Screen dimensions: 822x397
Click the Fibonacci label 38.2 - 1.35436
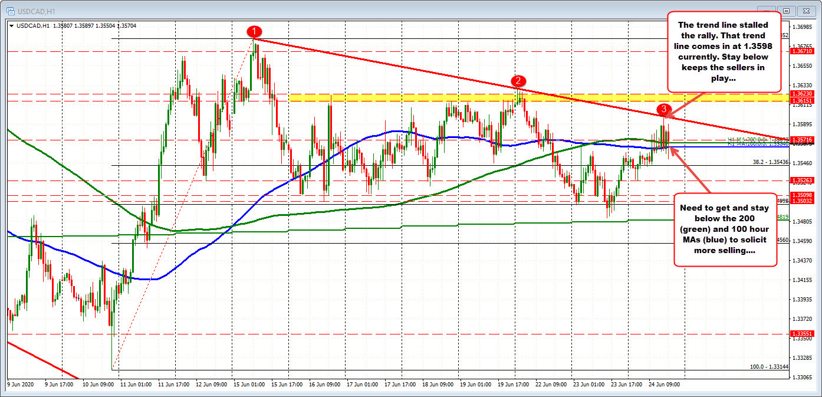click(771, 162)
